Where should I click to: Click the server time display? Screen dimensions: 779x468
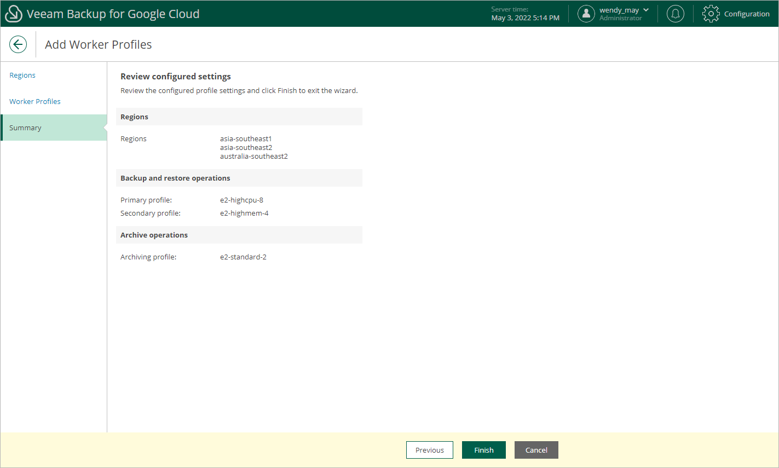526,14
